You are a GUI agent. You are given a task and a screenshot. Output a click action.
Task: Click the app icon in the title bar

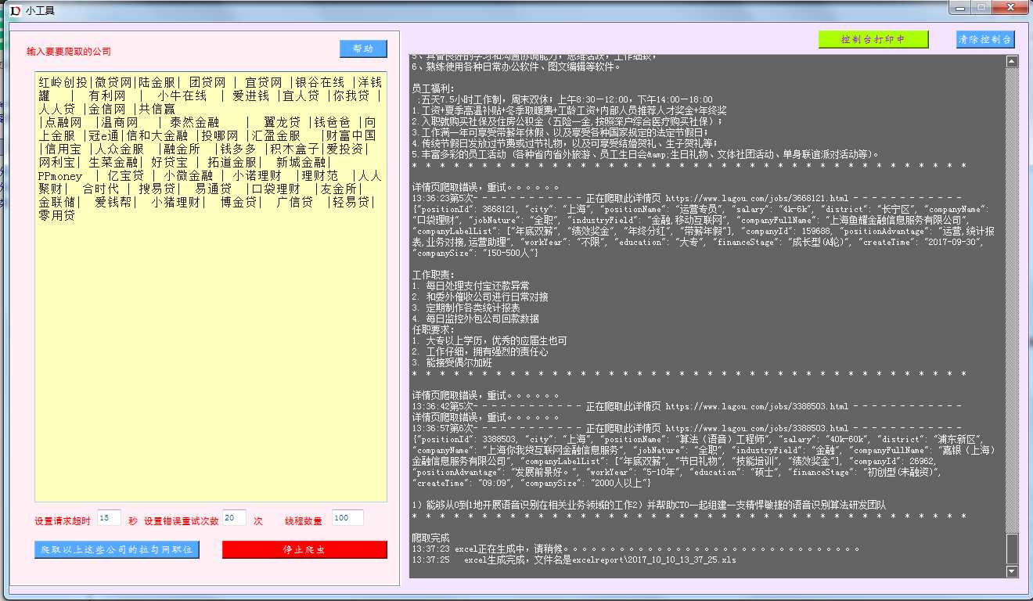[14, 9]
